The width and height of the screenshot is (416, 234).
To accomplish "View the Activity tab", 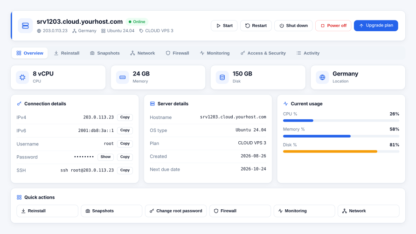I will tap(308, 53).
